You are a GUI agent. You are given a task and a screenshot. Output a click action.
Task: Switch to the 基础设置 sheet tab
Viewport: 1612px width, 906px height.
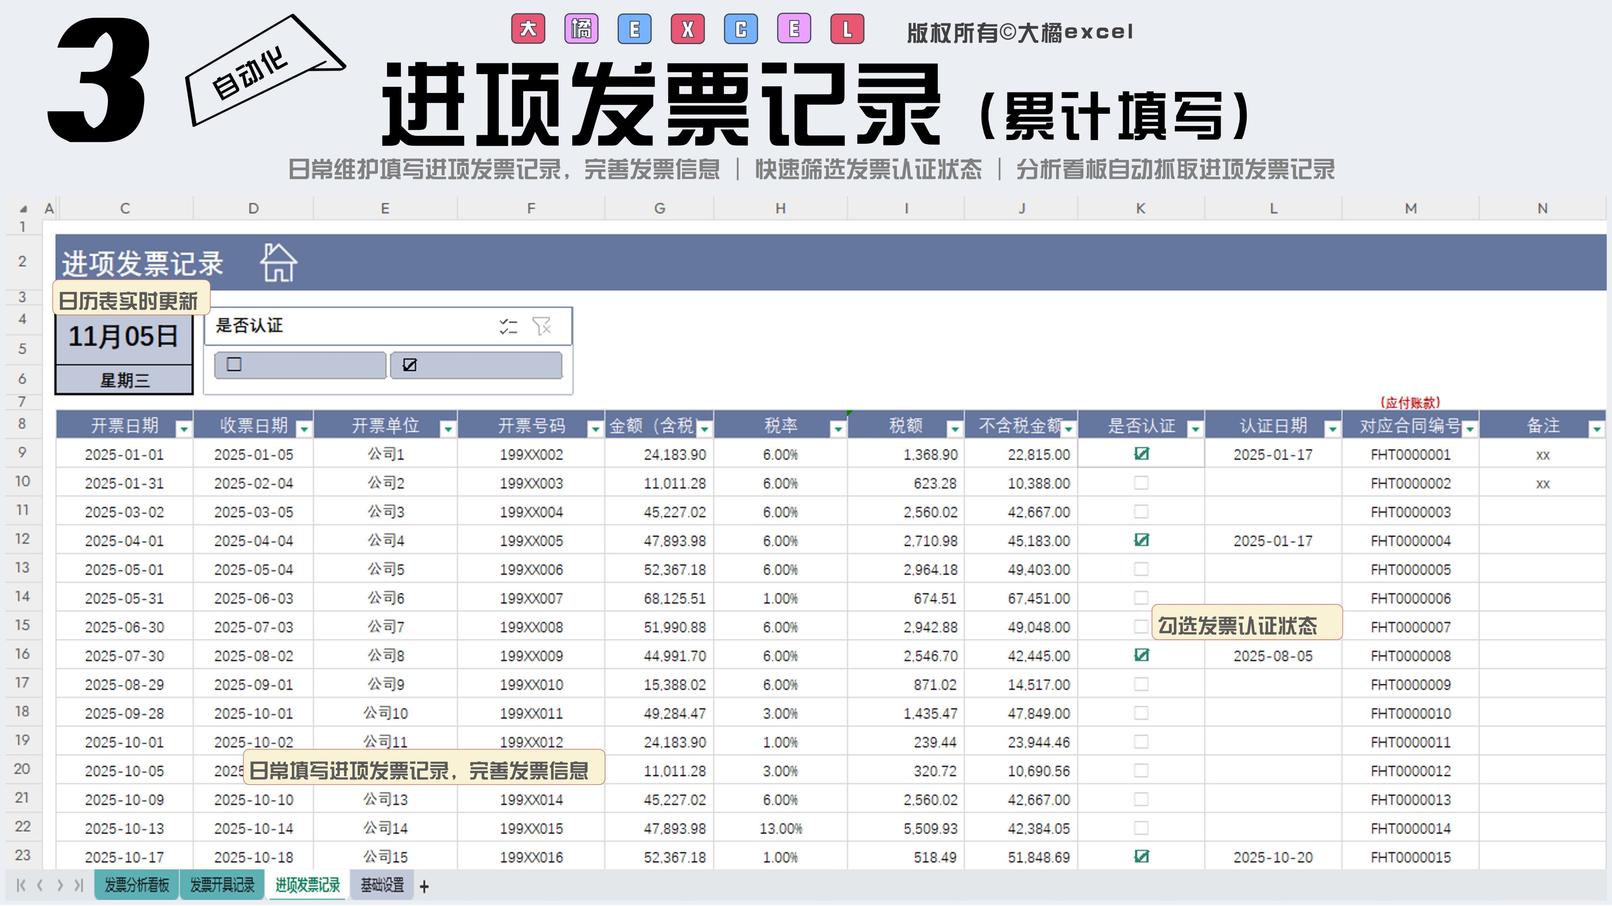click(382, 885)
